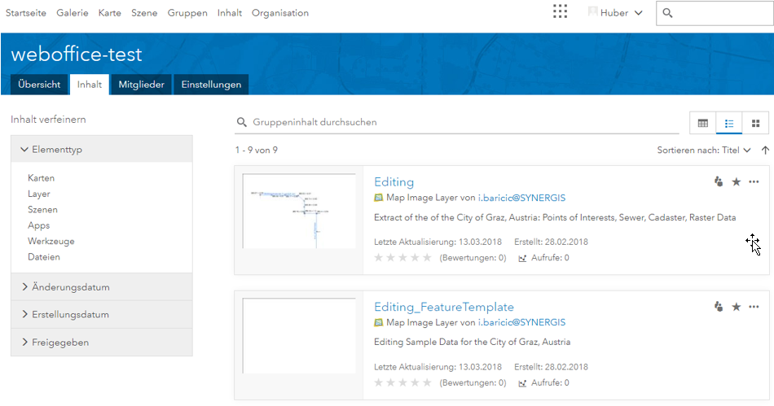Screen dimensions: 774x406
Task: Open Galerie in top navigation
Action: pyautogui.click(x=72, y=13)
